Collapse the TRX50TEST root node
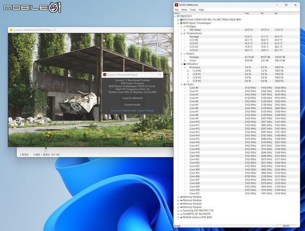The width and height of the screenshot is (305, 231). 175,16
